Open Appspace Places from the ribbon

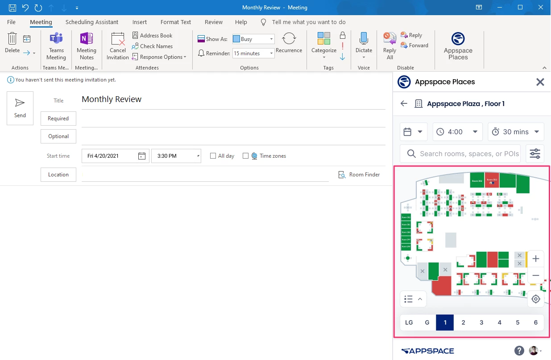(458, 46)
